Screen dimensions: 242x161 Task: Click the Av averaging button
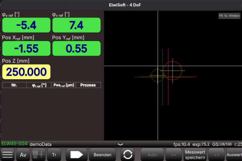pyautogui.click(x=23, y=155)
